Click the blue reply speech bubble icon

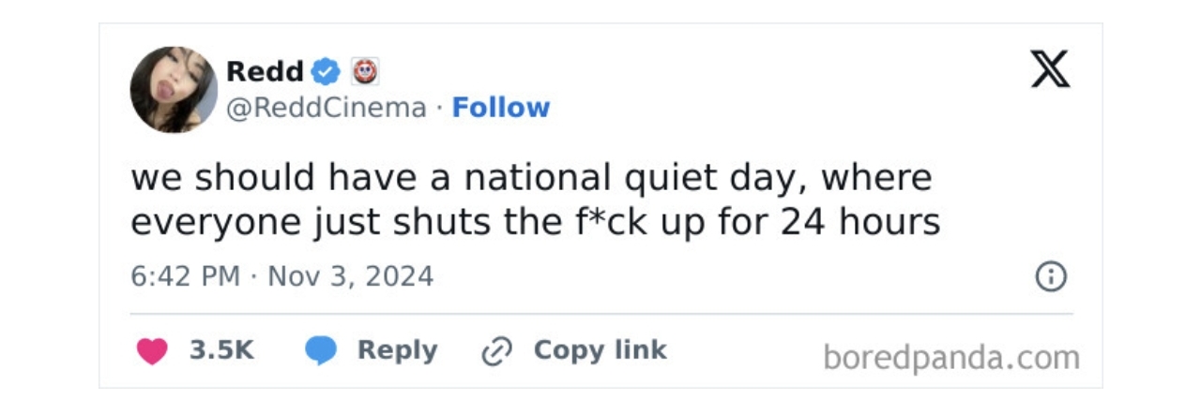point(321,351)
